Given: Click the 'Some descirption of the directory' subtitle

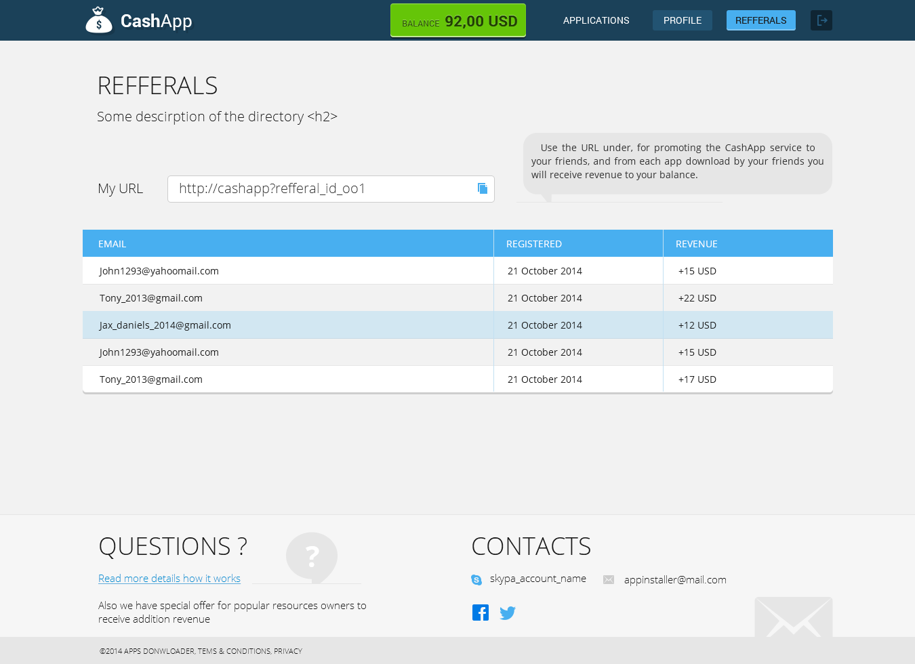Looking at the screenshot, I should [x=217, y=117].
